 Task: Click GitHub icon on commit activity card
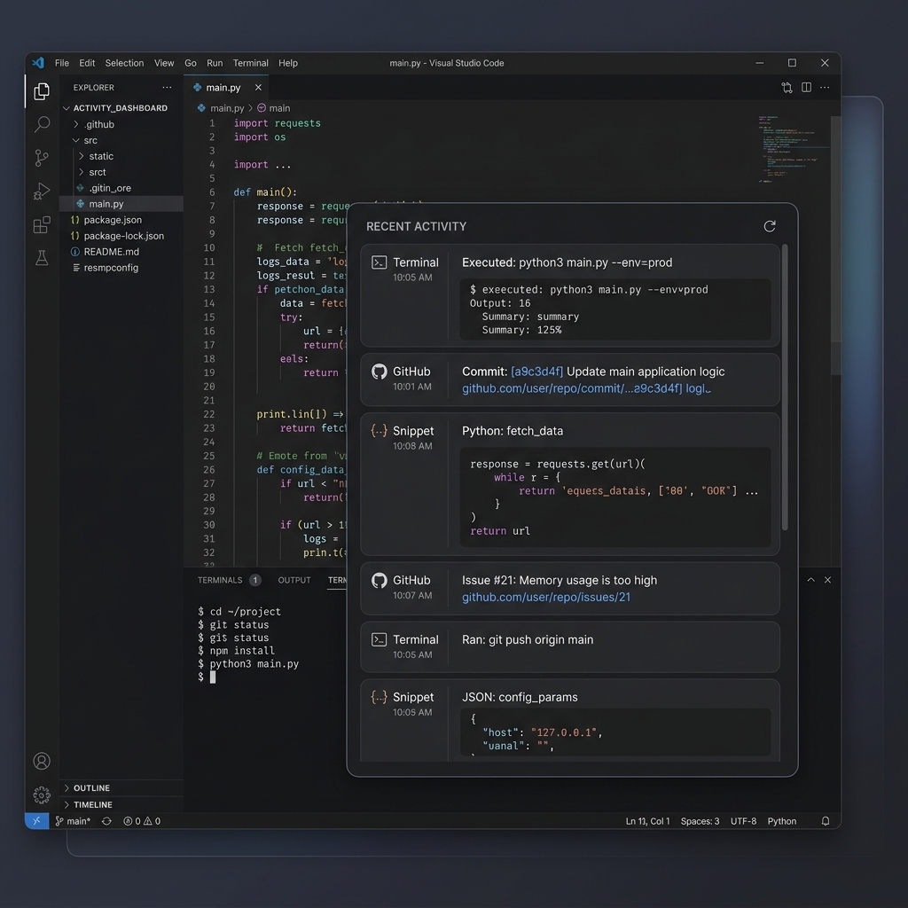[x=379, y=372]
